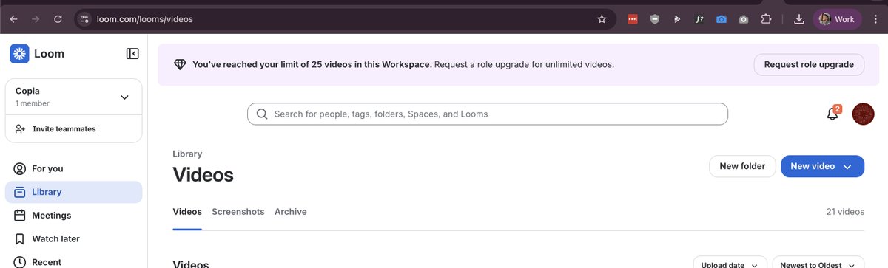The height and width of the screenshot is (268, 888).
Task: Switch to the Videos tab
Action: 187,212
